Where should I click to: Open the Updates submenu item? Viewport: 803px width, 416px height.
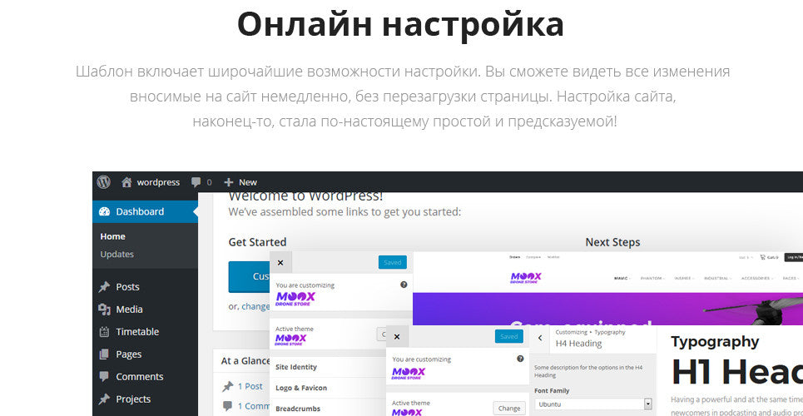point(116,254)
